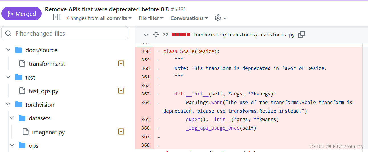The height and width of the screenshot is (152, 368).
Task: Click the 'class Scale(Resize):' code line
Action: (191, 51)
